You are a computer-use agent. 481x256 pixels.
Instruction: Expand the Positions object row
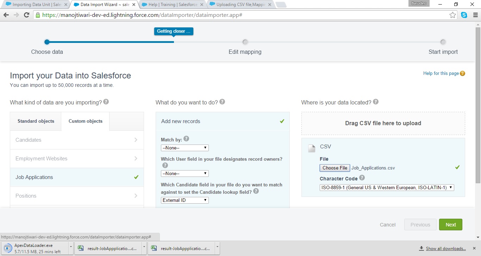77,196
